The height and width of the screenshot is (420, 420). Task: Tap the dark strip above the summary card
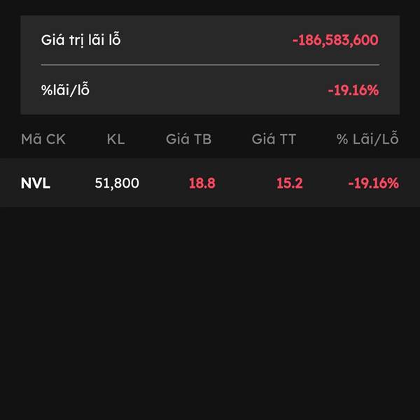pos(210,8)
